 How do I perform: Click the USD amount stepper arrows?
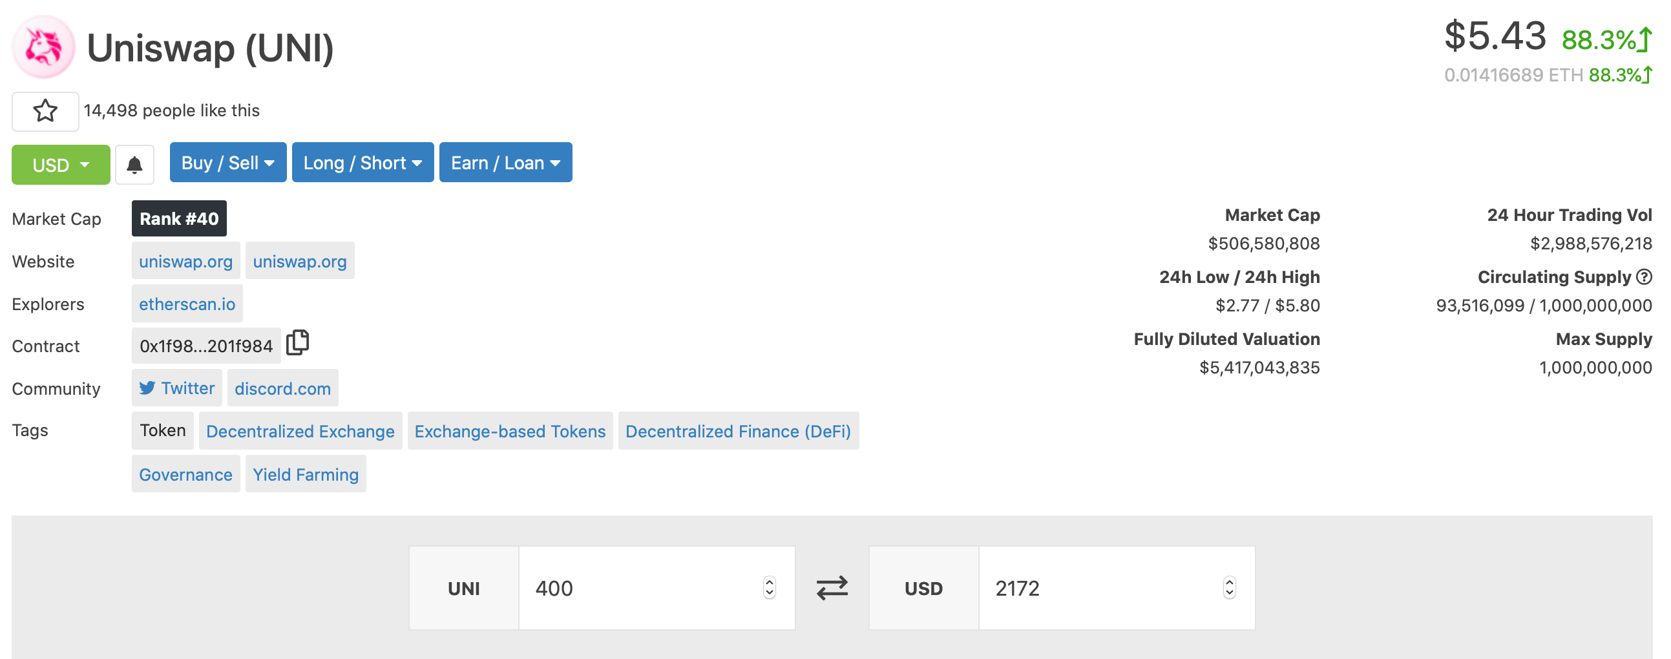pos(1228,588)
